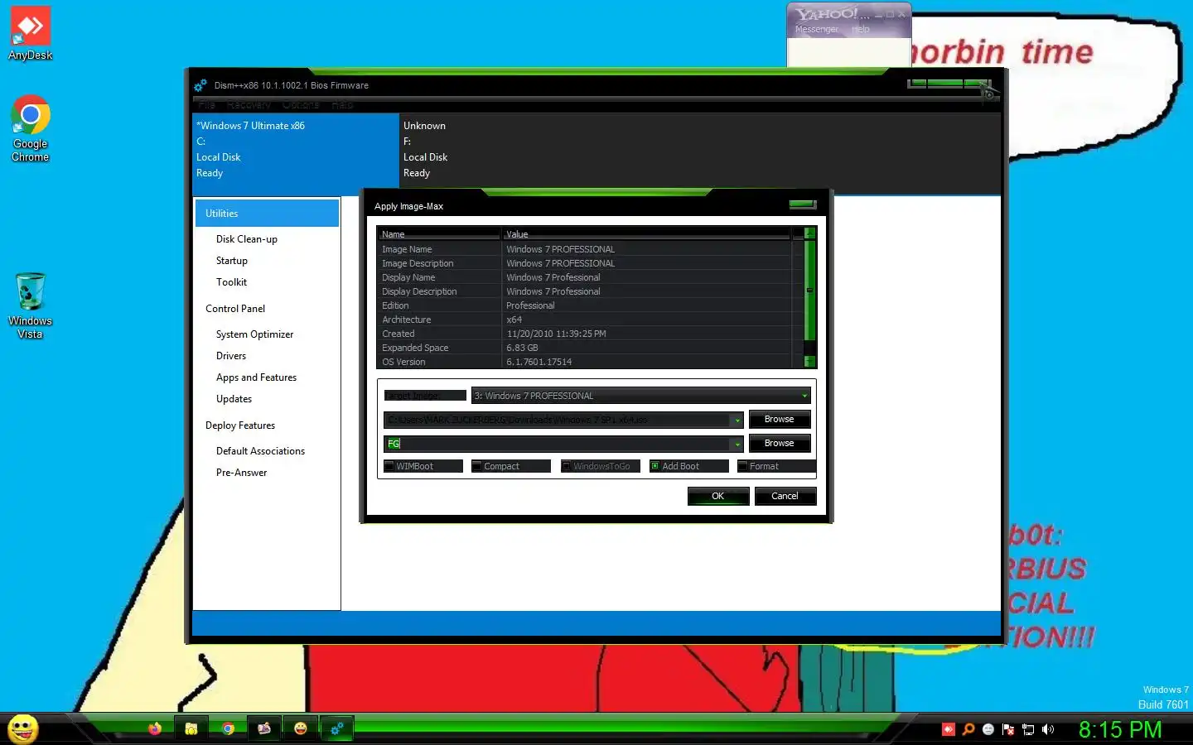Open the Options menu in Dism++

(301, 105)
